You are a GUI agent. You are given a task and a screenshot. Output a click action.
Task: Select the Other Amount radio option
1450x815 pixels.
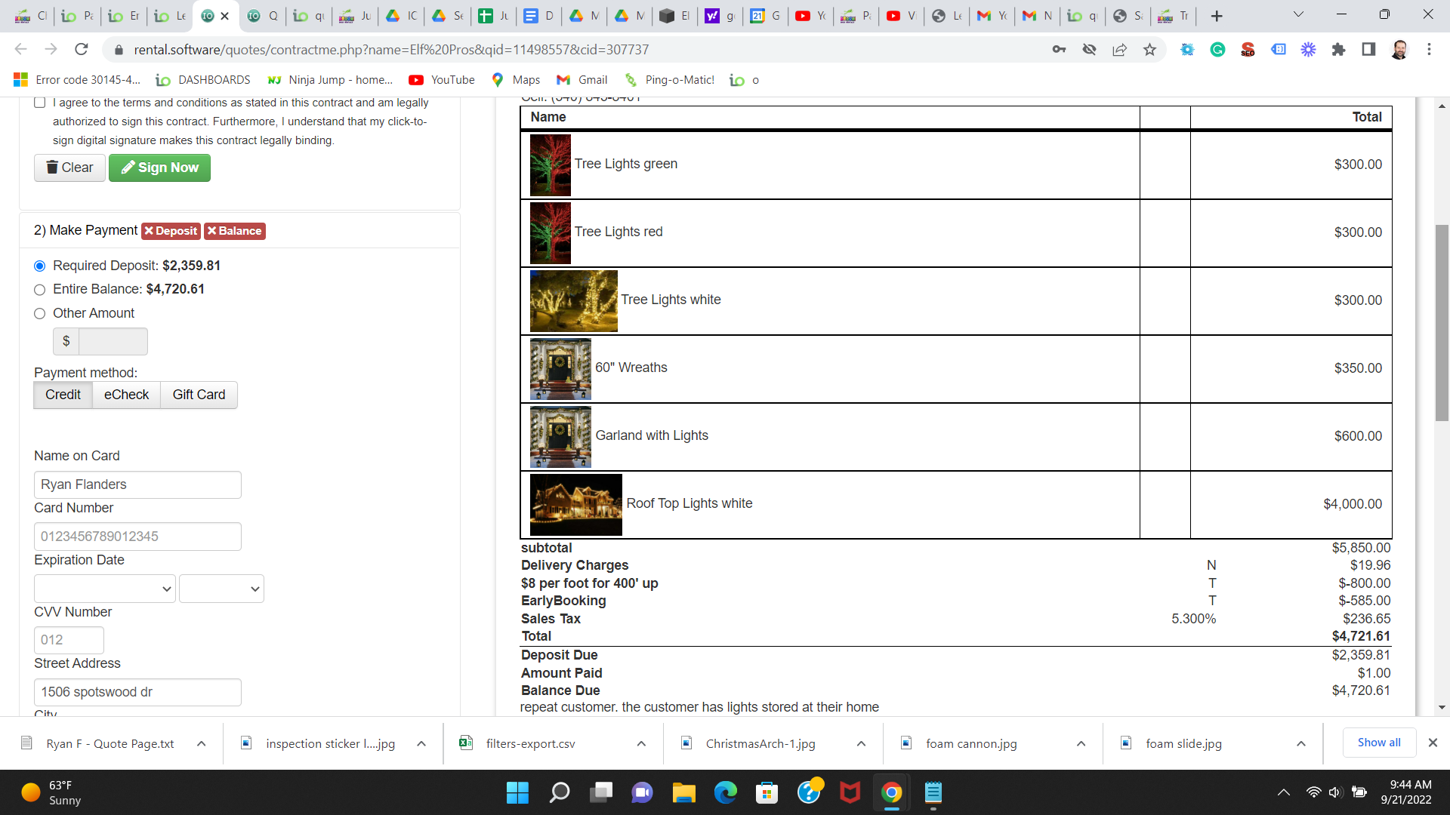[x=40, y=314]
